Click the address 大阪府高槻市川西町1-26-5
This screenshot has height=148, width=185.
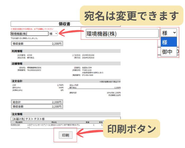pyautogui.click(x=92, y=73)
